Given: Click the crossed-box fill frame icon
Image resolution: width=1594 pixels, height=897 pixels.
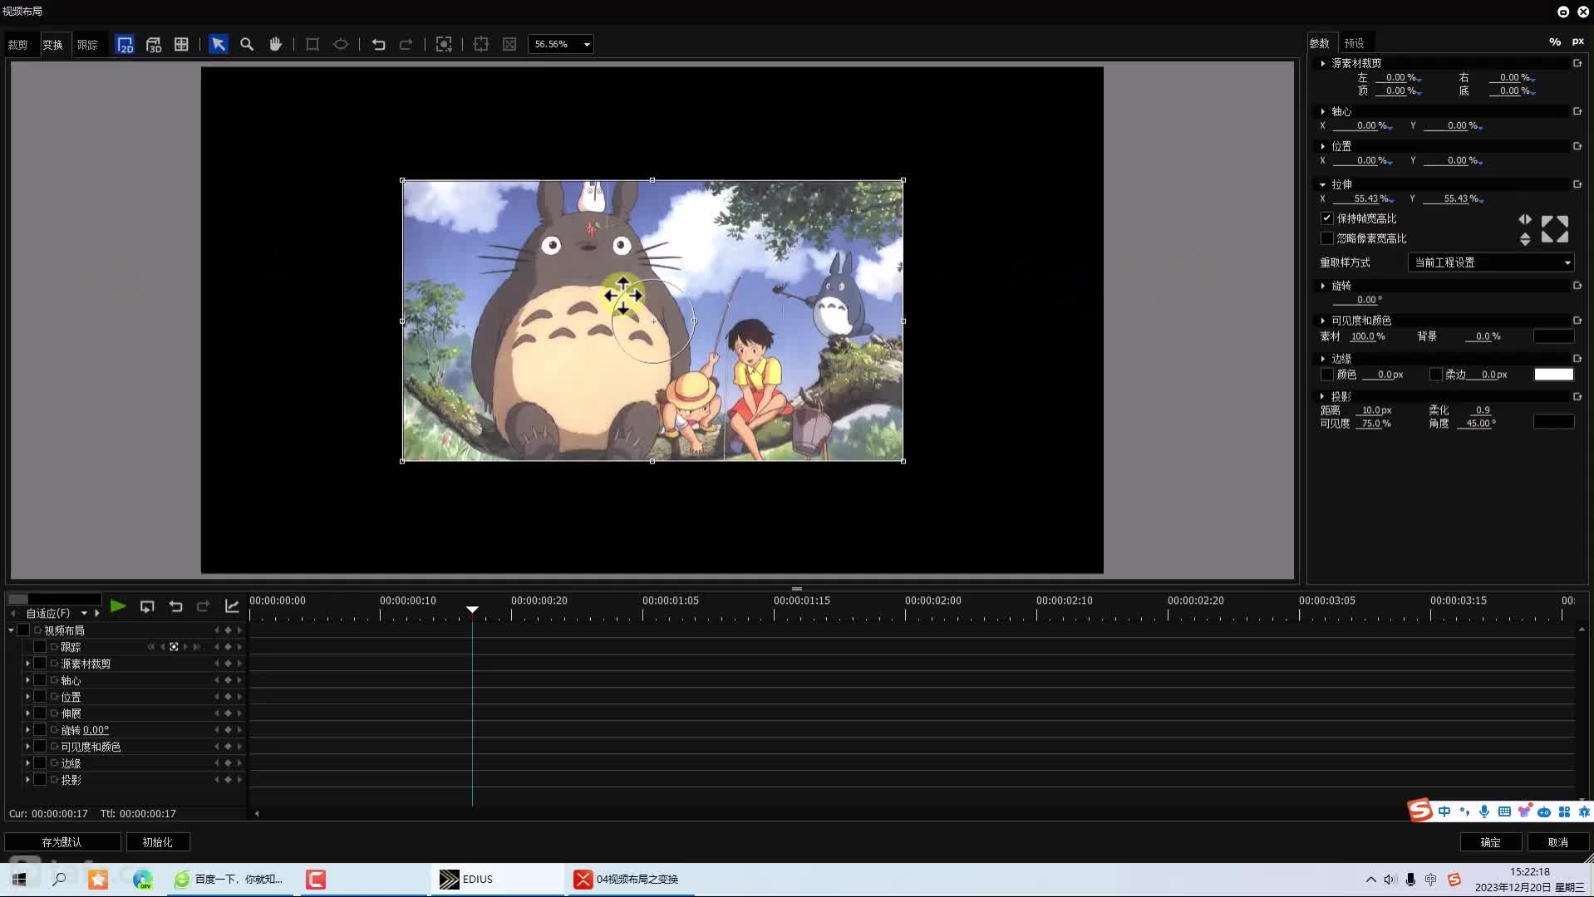Looking at the screenshot, I should point(509,44).
